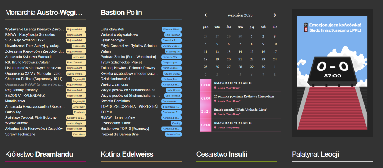Click Jurta Chana tag
This screenshot has width=383, height=168.
(x=173, y=90)
